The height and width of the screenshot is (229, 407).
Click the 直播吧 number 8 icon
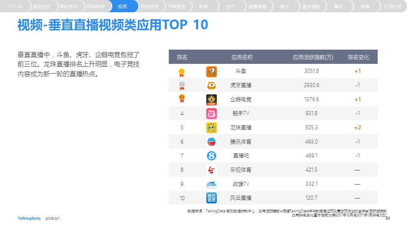tap(211, 156)
